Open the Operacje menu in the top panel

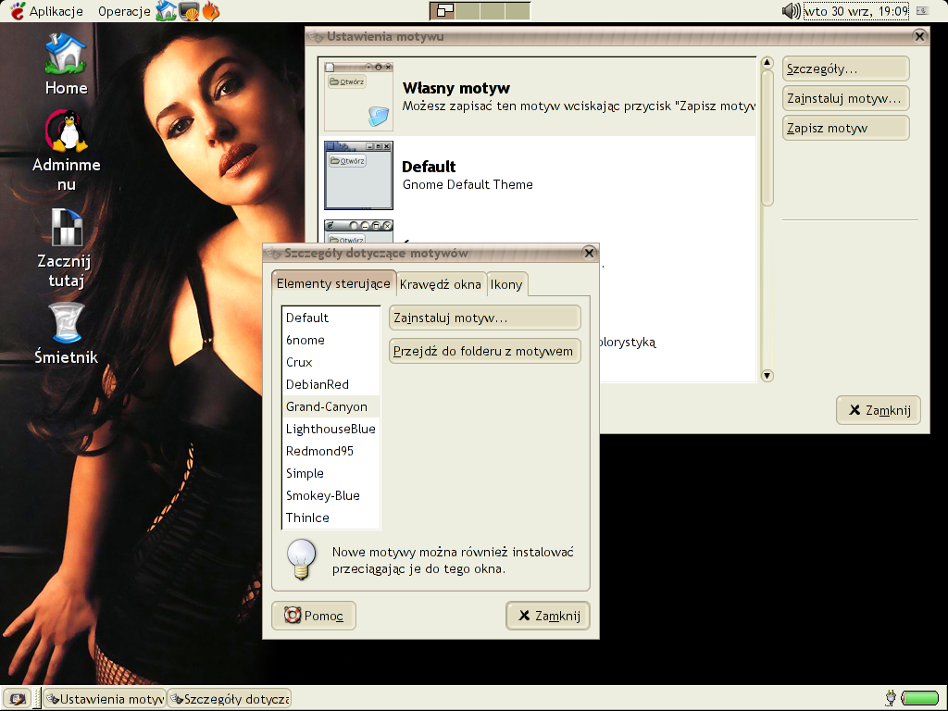tap(124, 11)
